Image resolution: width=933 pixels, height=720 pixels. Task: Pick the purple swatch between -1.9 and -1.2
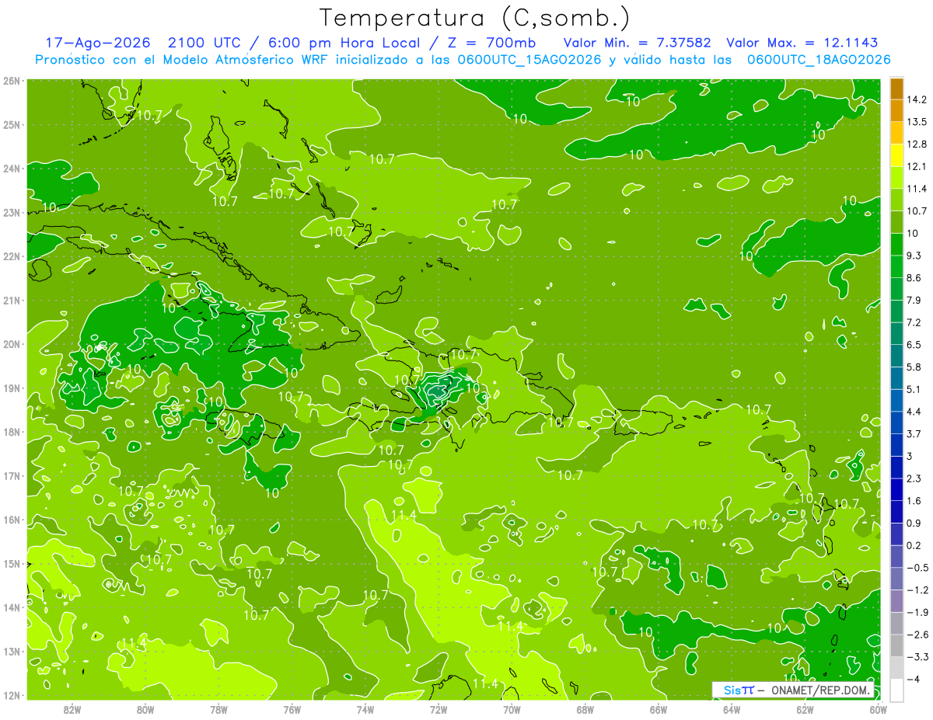pyautogui.click(x=896, y=600)
